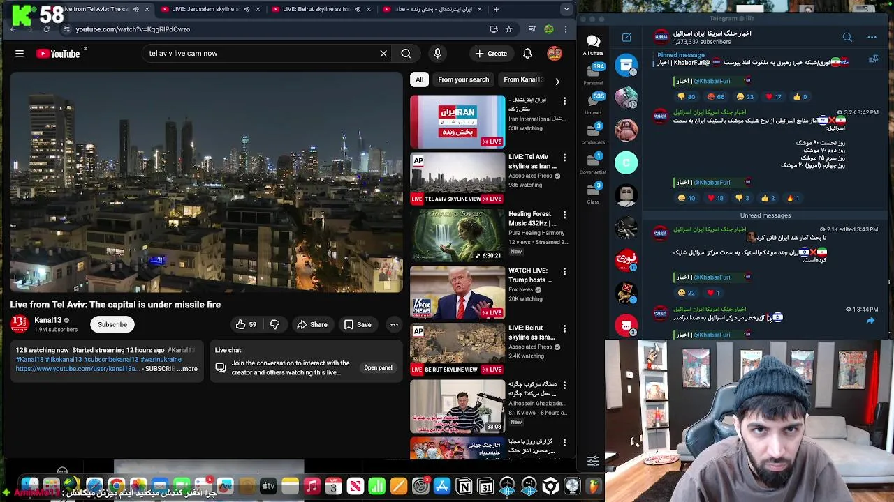Screen dimensions: 894x502
Task: Save the video to a playlist
Action: tap(357, 324)
